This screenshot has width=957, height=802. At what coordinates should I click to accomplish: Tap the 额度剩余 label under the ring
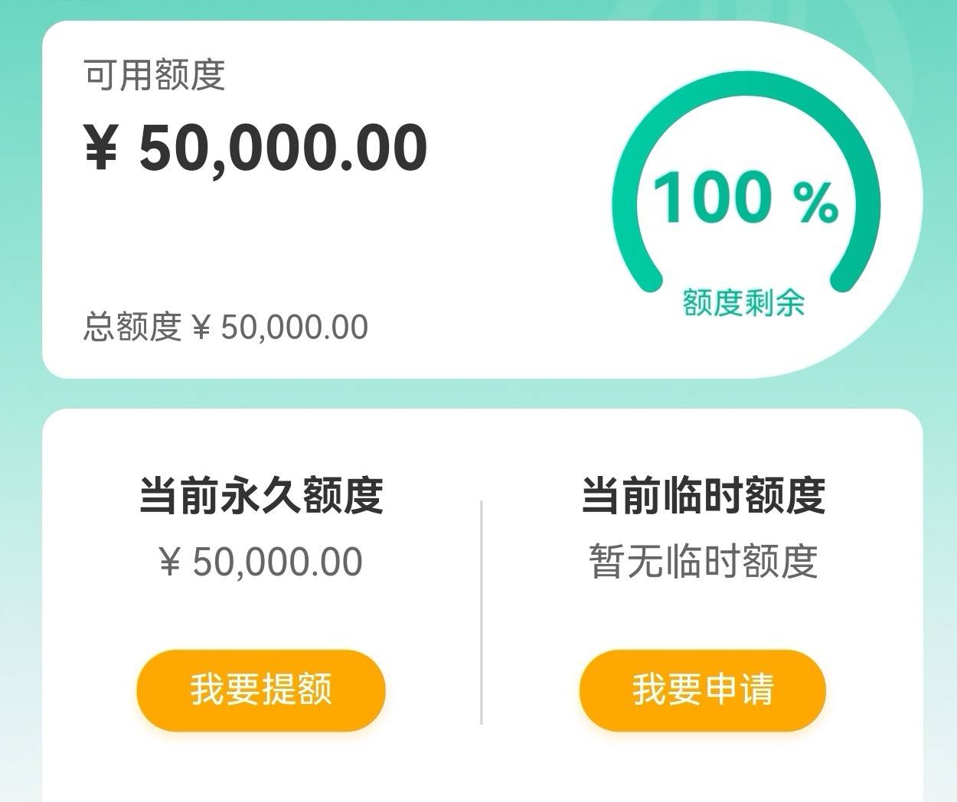pyautogui.click(x=743, y=303)
